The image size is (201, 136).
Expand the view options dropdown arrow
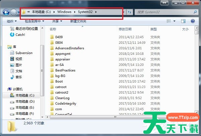174,21
